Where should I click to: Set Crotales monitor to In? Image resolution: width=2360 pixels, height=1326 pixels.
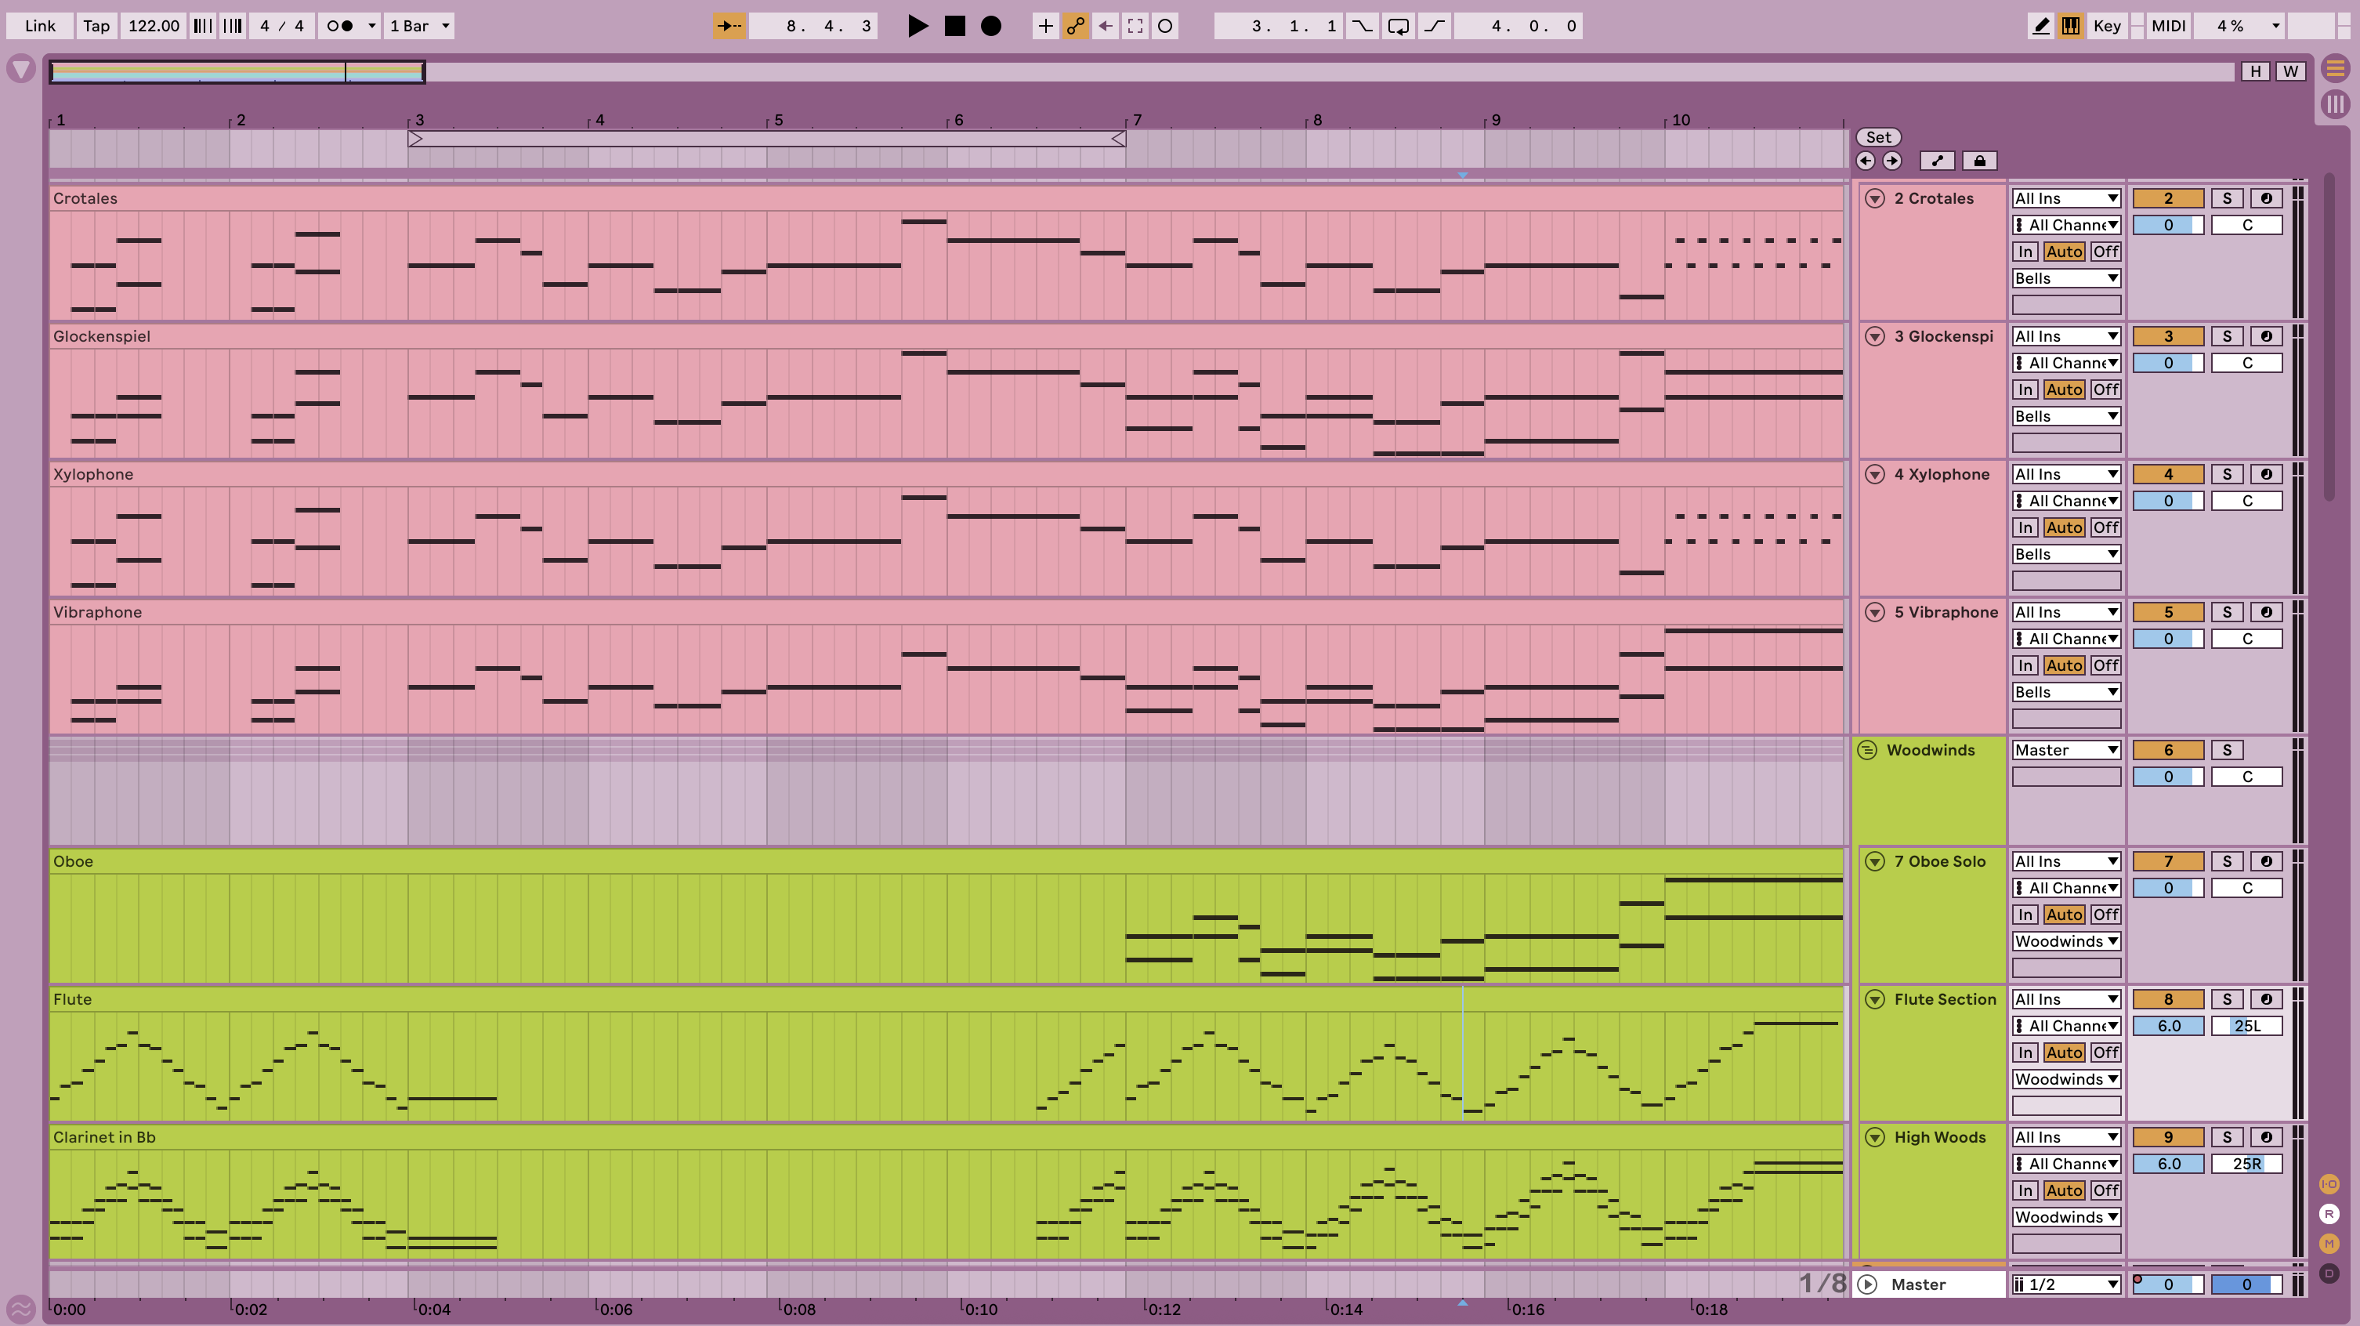tap(2025, 251)
